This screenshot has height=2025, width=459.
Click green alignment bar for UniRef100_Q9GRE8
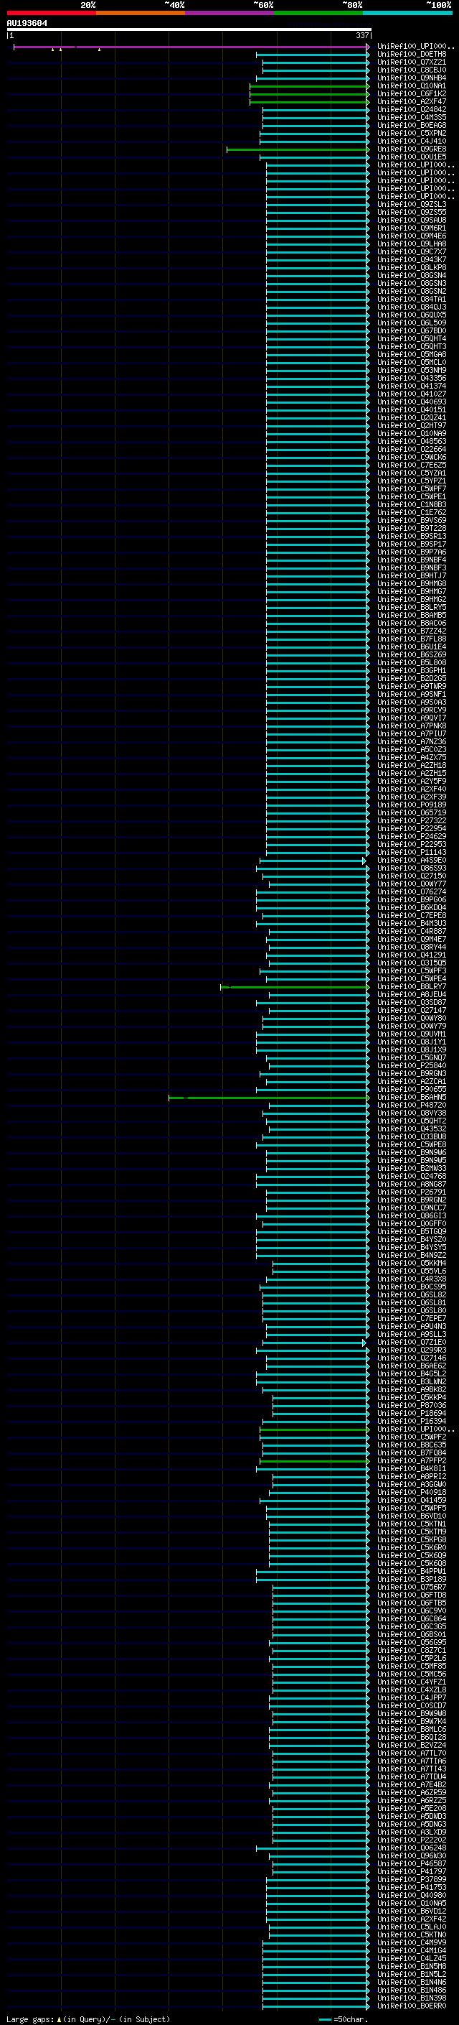pos(298,149)
